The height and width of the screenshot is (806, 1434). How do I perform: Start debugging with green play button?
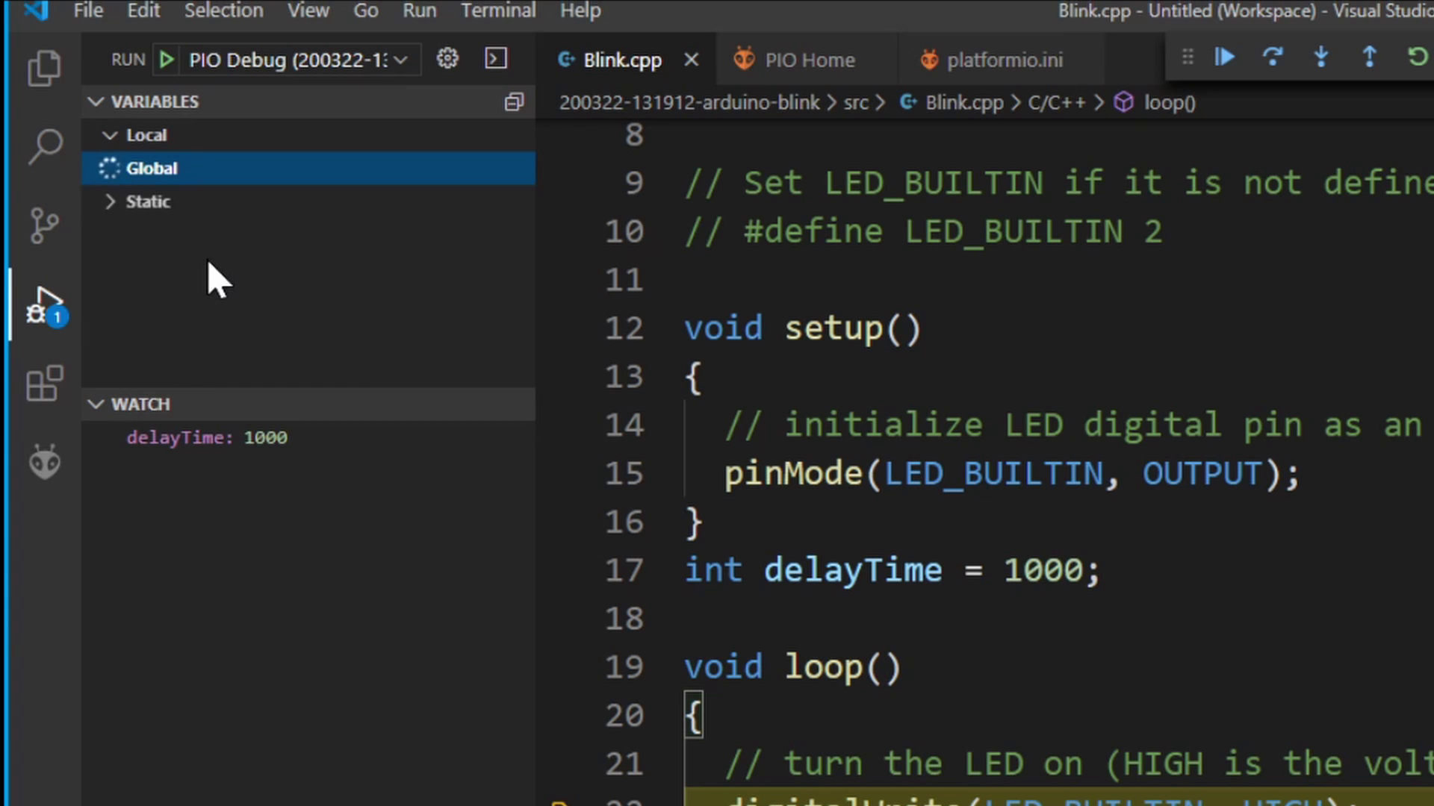tap(167, 60)
